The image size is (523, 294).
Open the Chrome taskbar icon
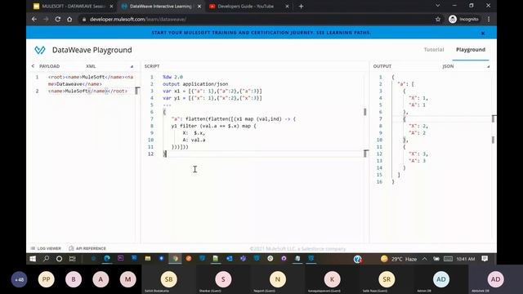(175, 258)
